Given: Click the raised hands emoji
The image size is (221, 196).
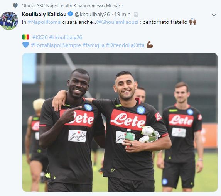Looking at the screenshot, I should [192, 22].
